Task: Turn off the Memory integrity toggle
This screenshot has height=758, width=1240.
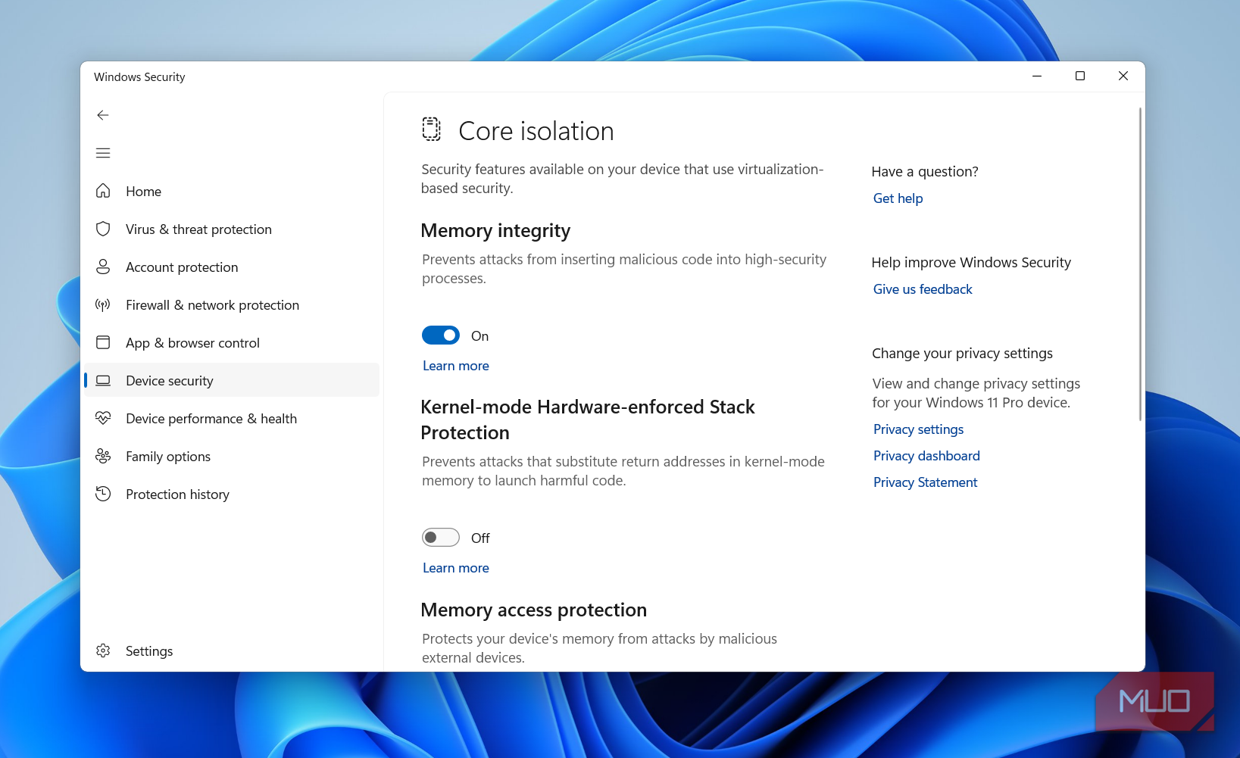Action: coord(441,335)
